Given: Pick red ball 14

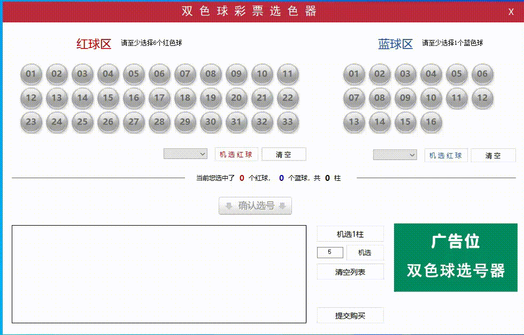Looking at the screenshot, I should coord(82,98).
